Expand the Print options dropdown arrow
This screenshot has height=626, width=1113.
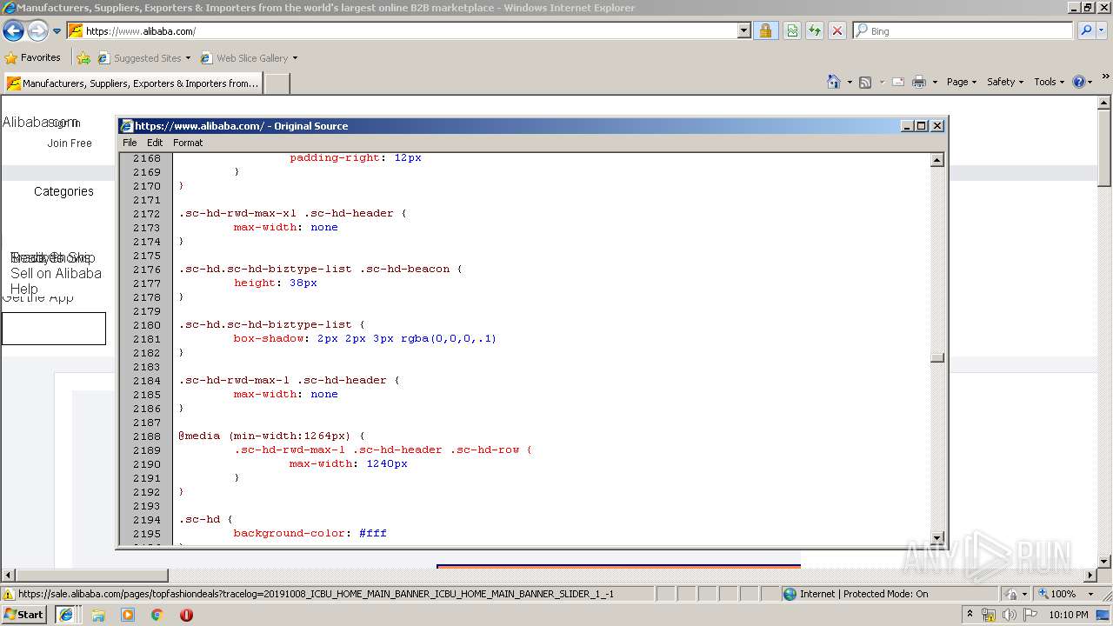[935, 82]
